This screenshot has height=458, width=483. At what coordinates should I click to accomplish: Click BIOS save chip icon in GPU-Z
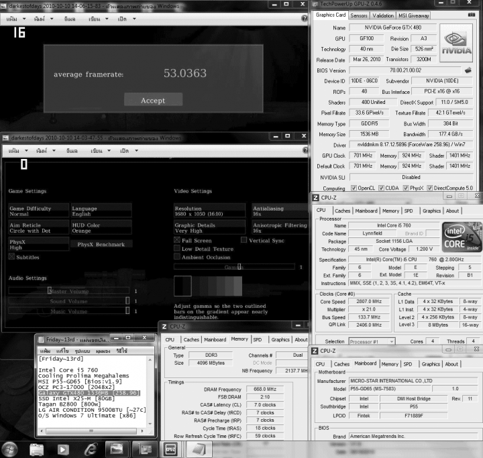(468, 70)
